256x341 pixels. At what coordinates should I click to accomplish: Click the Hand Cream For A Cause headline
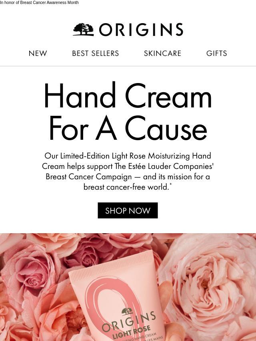coord(128,111)
